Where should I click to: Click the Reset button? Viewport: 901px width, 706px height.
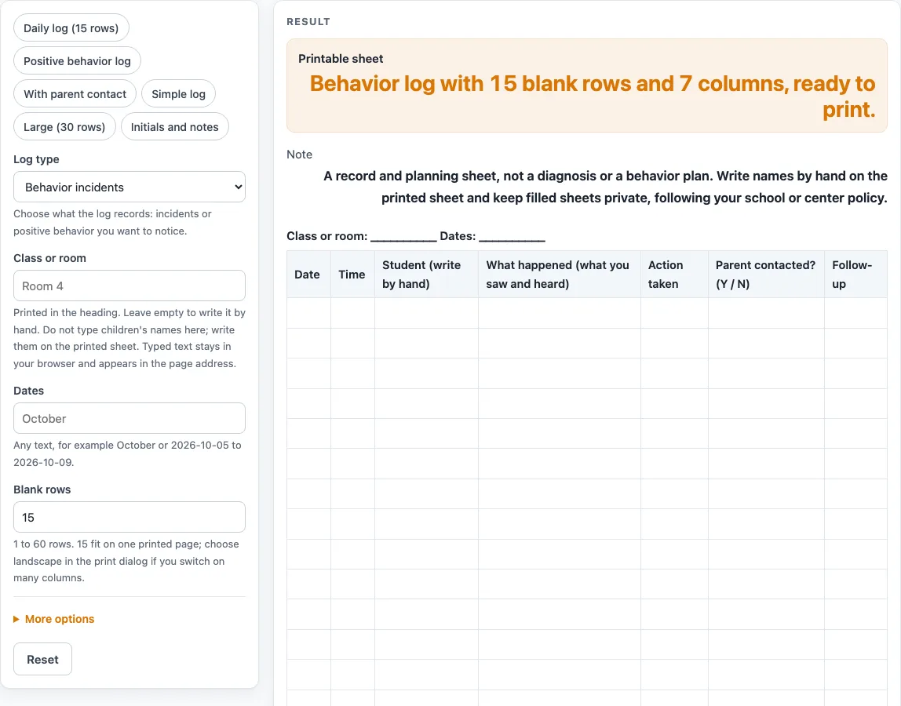click(42, 659)
